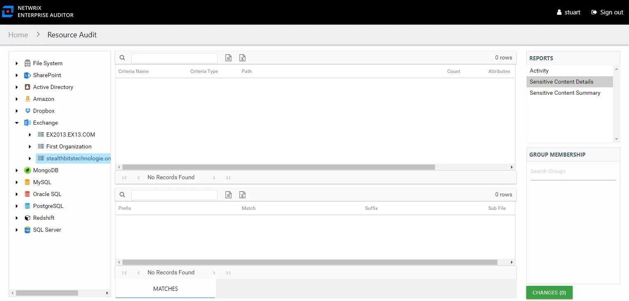Screen dimensions: 629x301
Task: Click the Sign out icon
Action: pyautogui.click(x=594, y=12)
